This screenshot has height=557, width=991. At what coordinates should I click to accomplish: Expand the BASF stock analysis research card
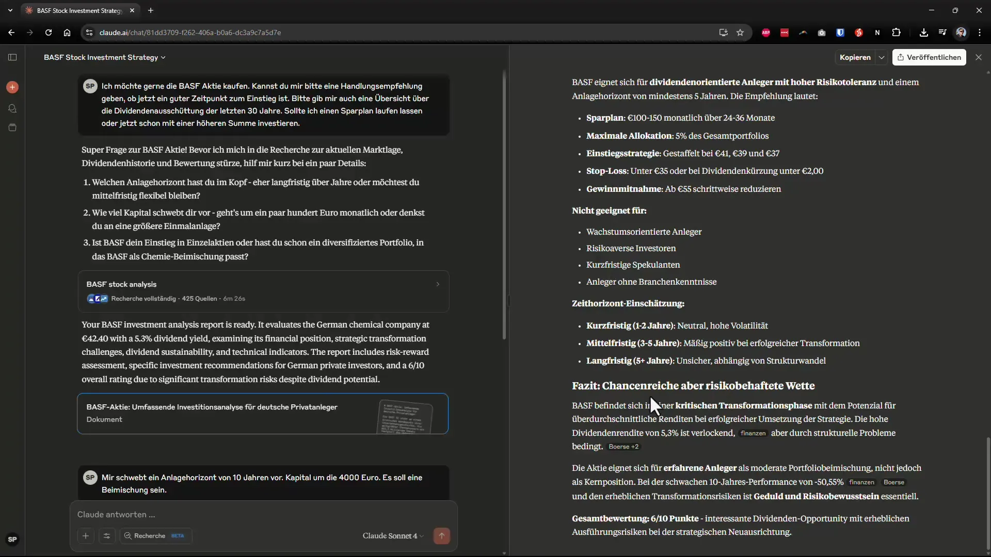[263, 291]
